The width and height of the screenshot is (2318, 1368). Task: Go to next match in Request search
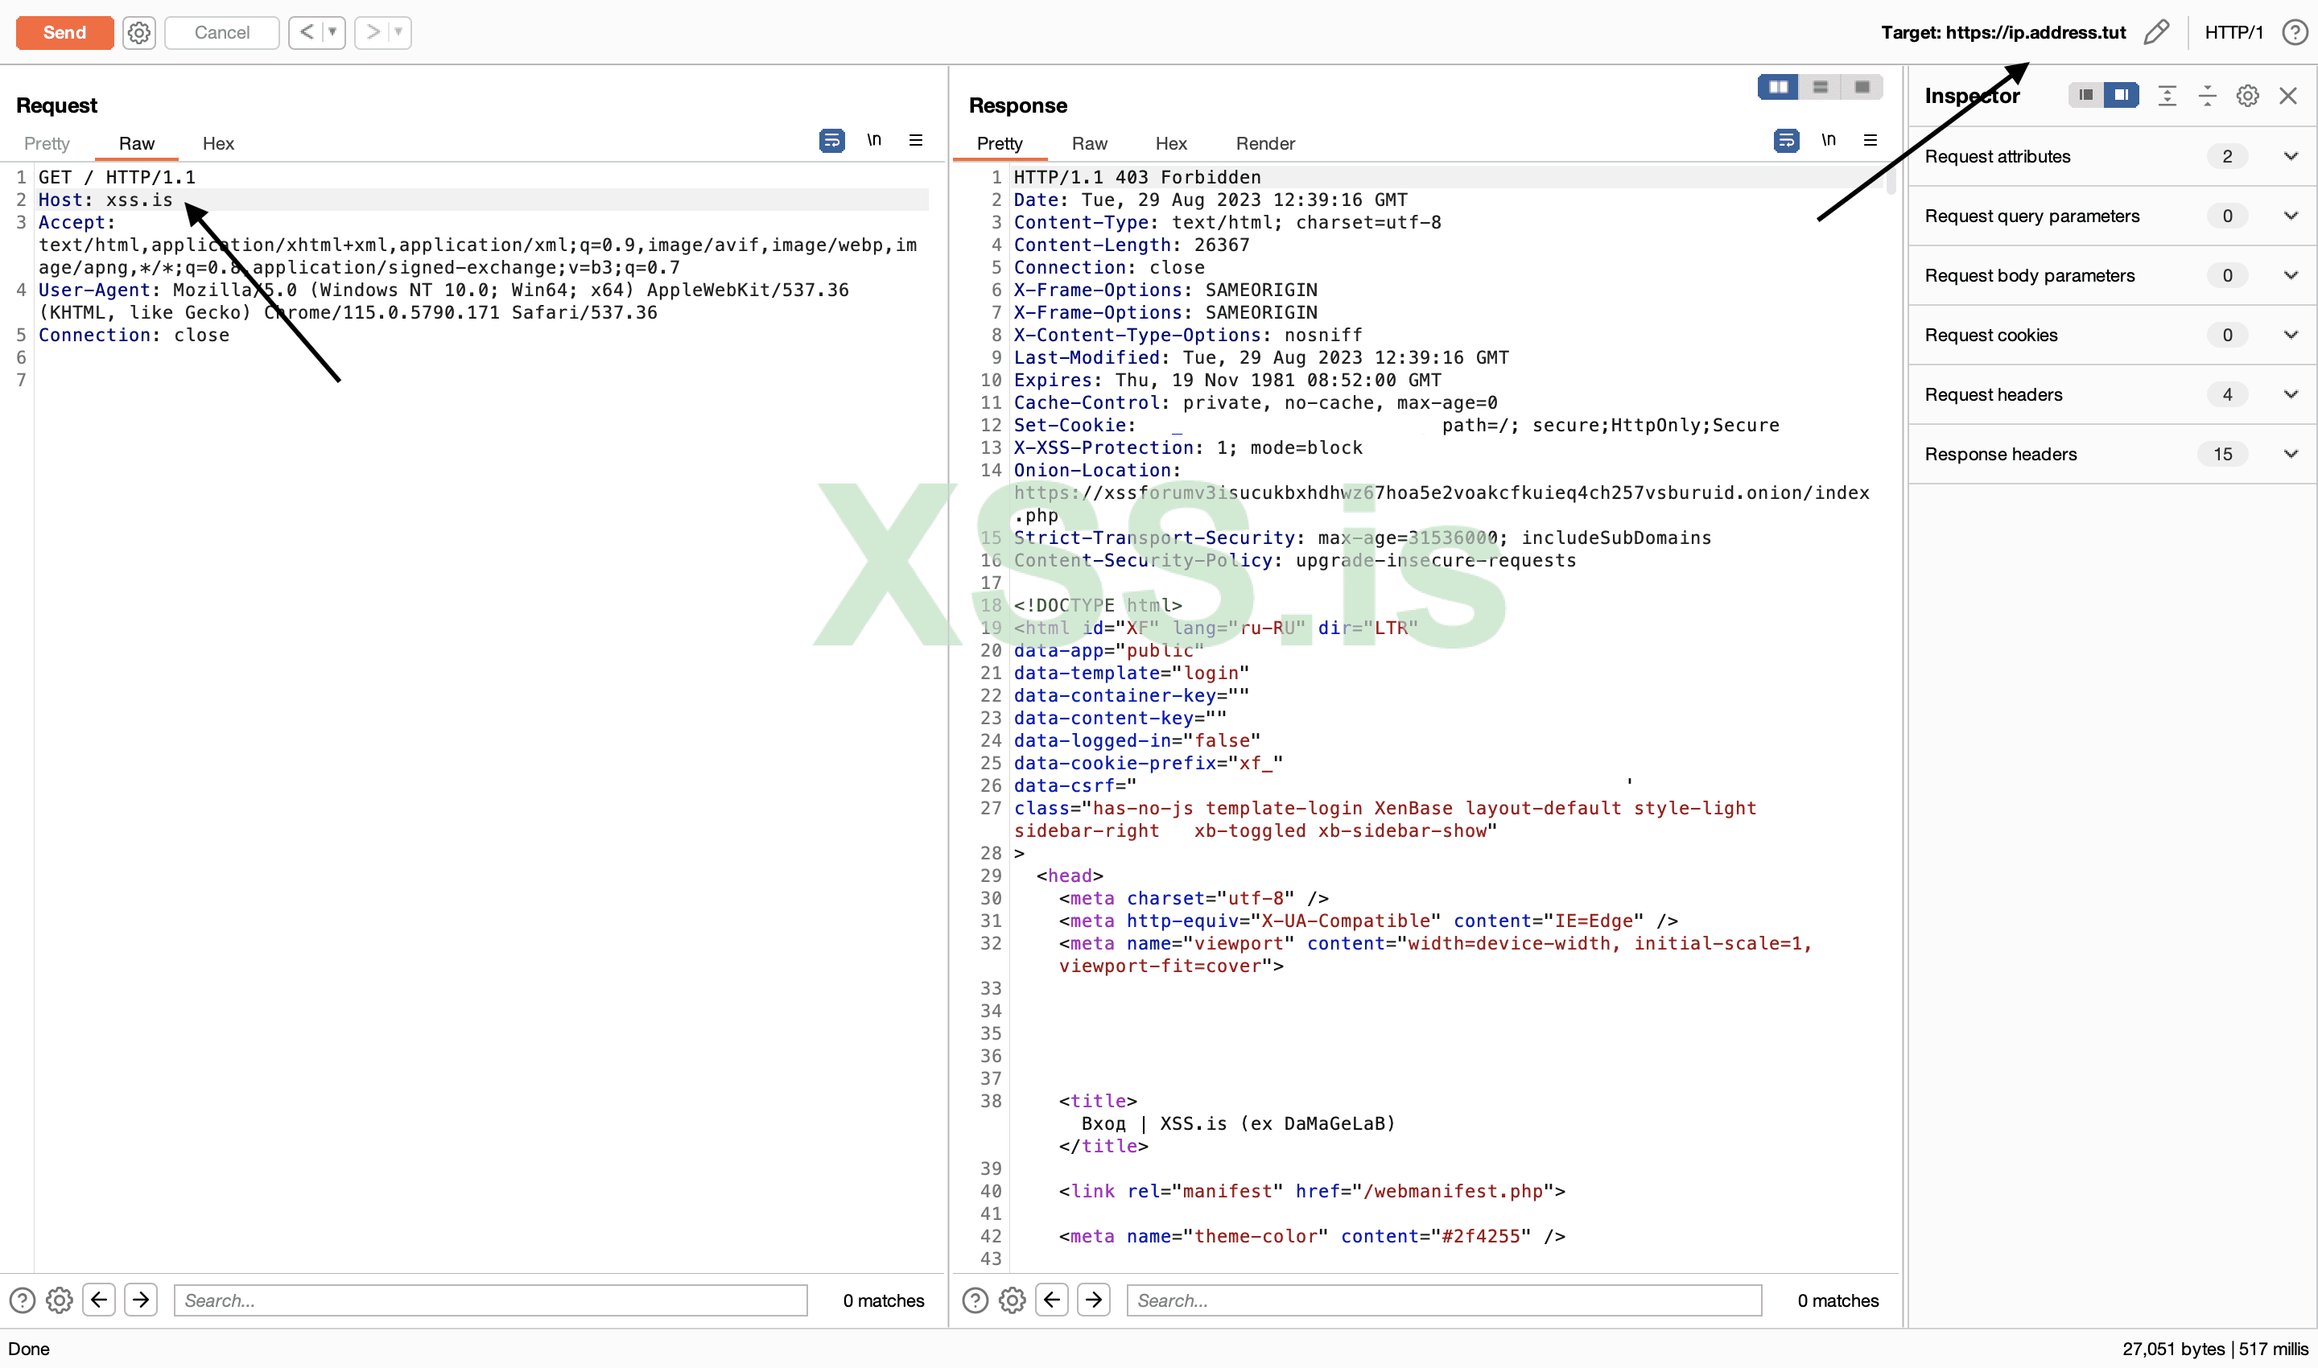[141, 1300]
